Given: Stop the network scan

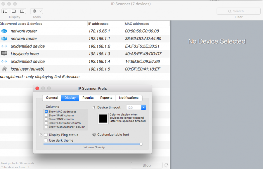Looking at the screenshot, I should [147, 165].
